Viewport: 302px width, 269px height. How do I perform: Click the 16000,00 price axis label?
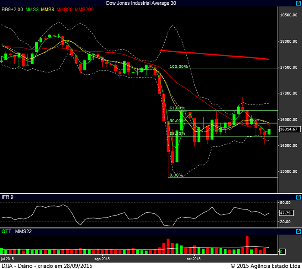point(289,146)
